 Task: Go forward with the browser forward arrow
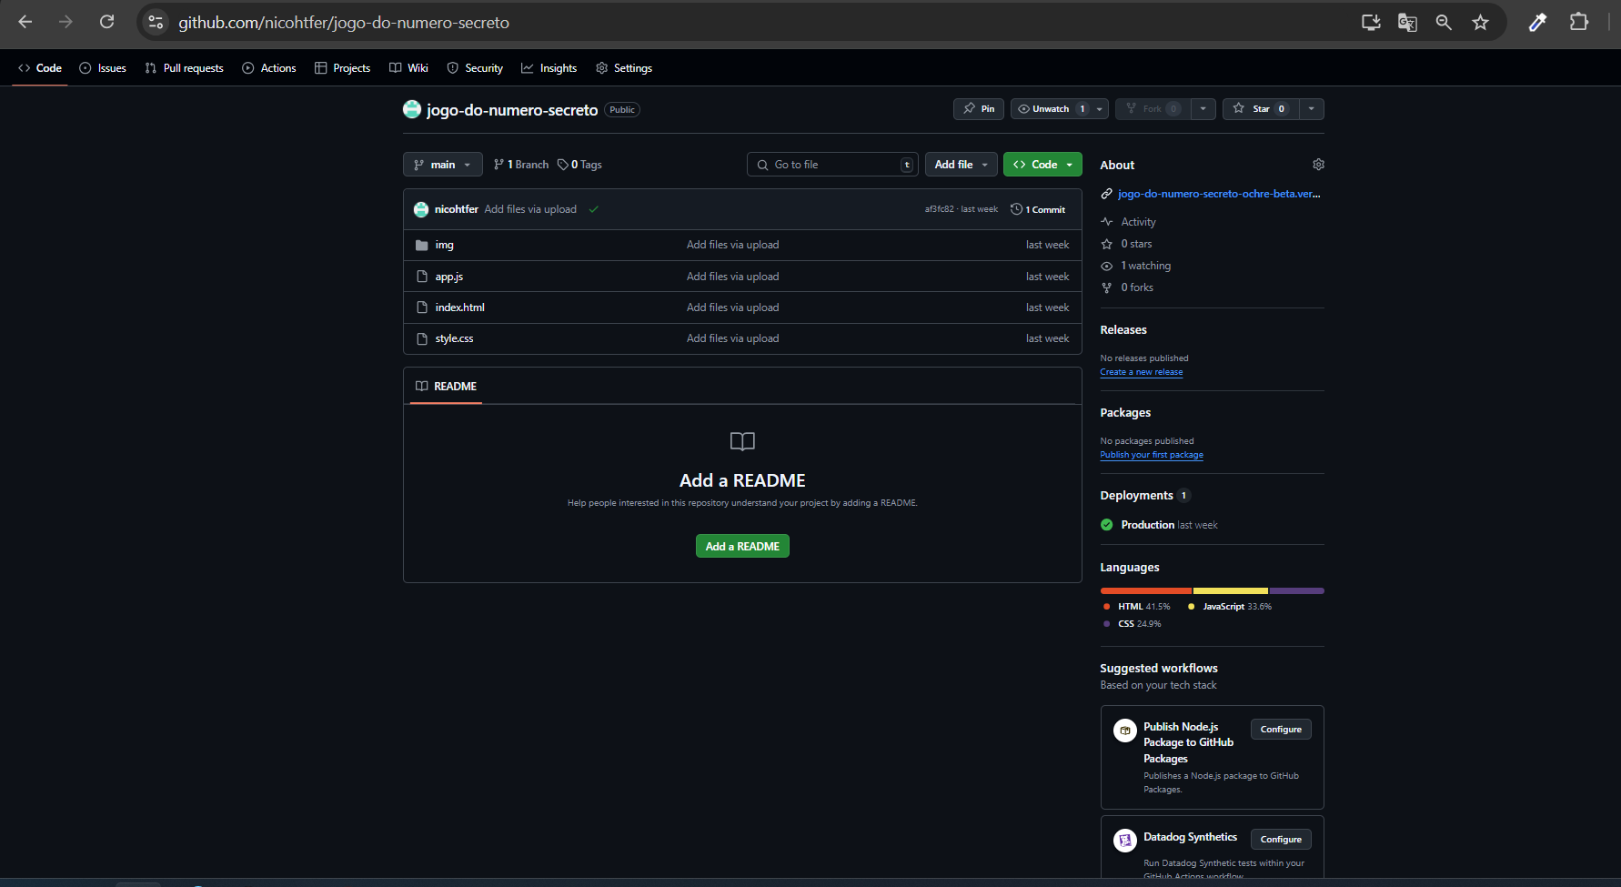65,22
